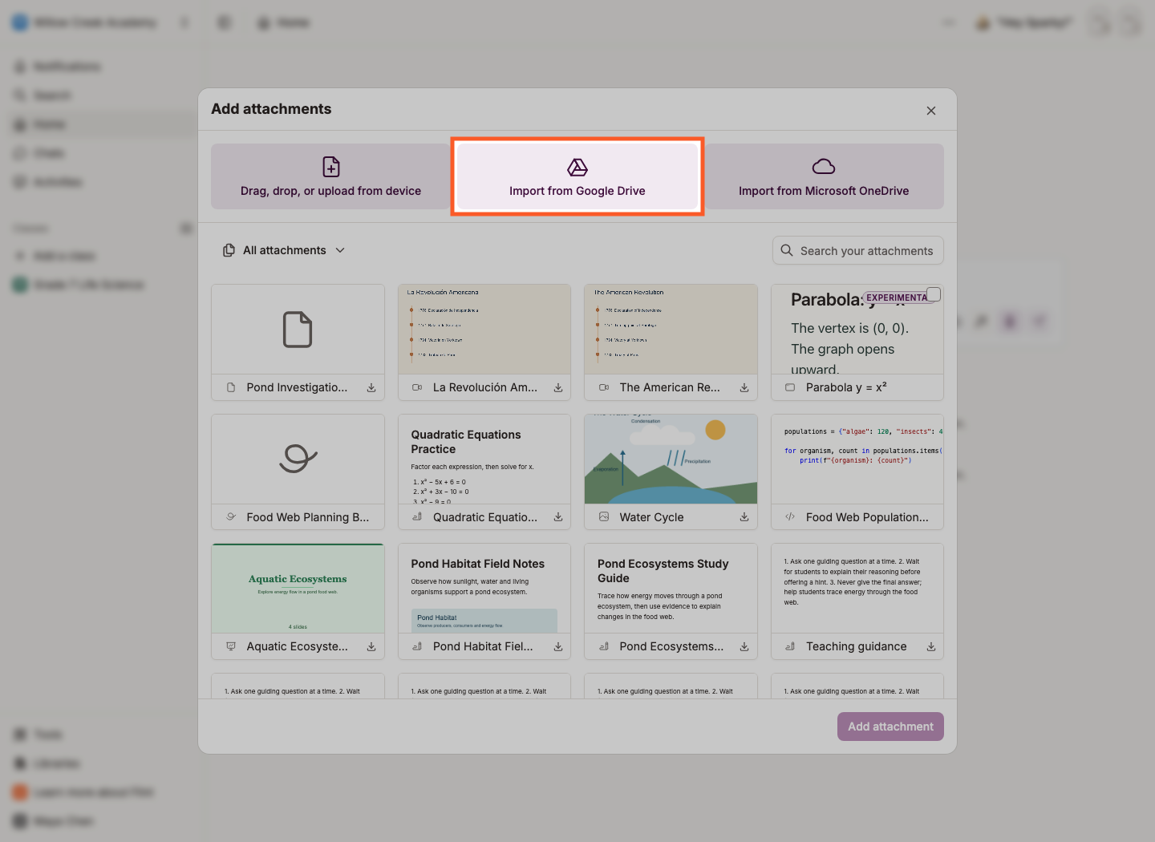This screenshot has height=842, width=1155.
Task: Click 'Pond Ecosystems...' file name
Action: click(671, 646)
